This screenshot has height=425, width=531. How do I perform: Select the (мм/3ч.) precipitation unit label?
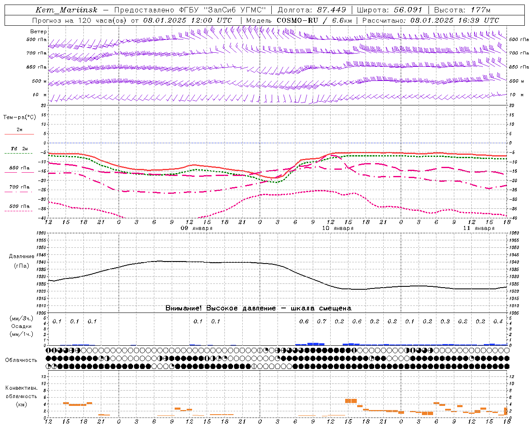point(22,318)
